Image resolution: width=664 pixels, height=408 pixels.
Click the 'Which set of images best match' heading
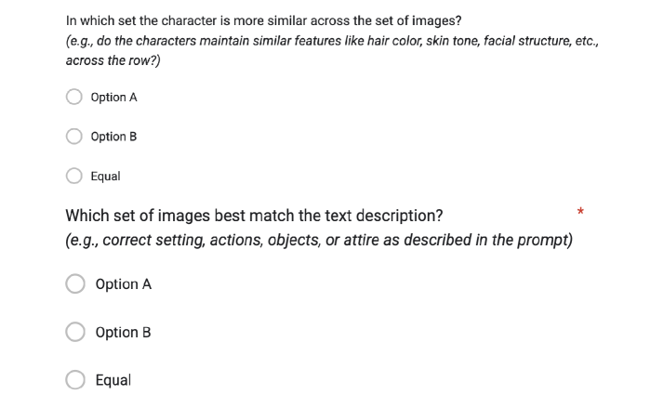(254, 216)
